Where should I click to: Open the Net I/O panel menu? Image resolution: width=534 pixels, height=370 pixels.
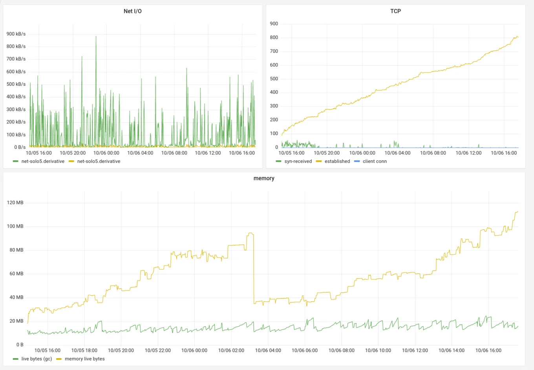133,11
